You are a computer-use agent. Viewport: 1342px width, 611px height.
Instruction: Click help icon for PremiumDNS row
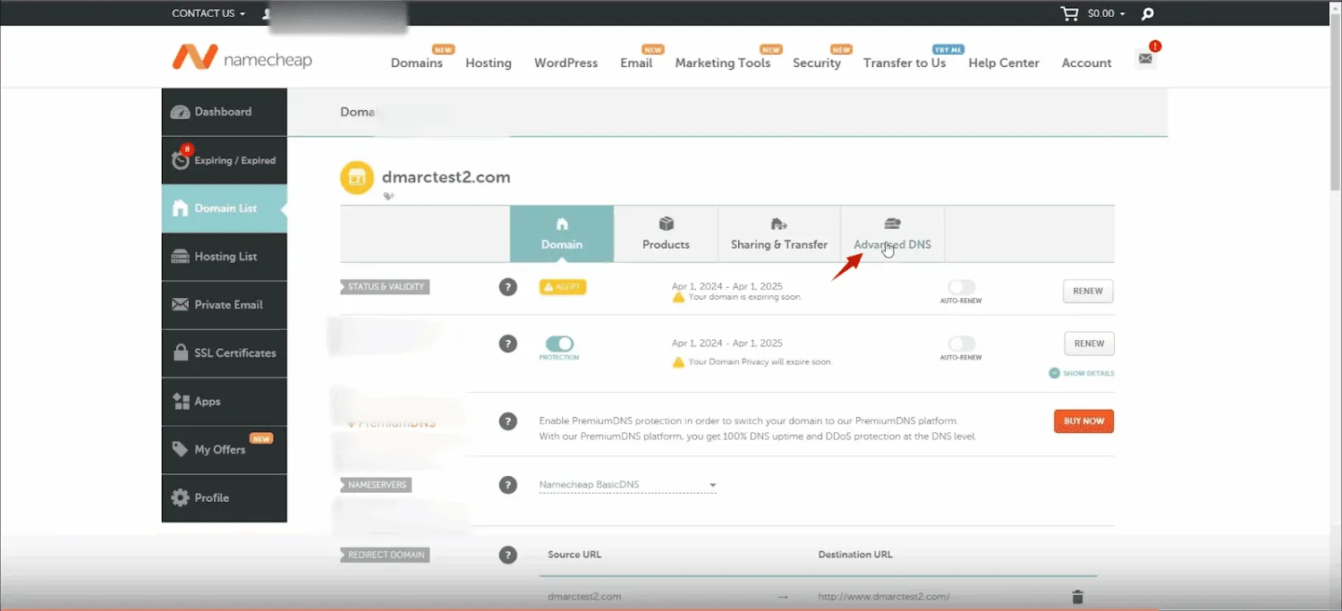coord(508,421)
